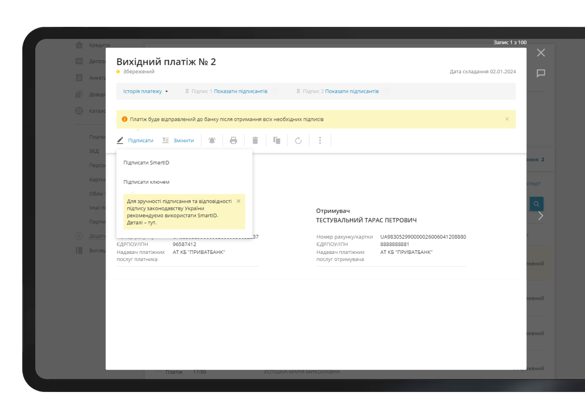
Task: Choose Підписати ключем from the menu
Action: click(145, 182)
